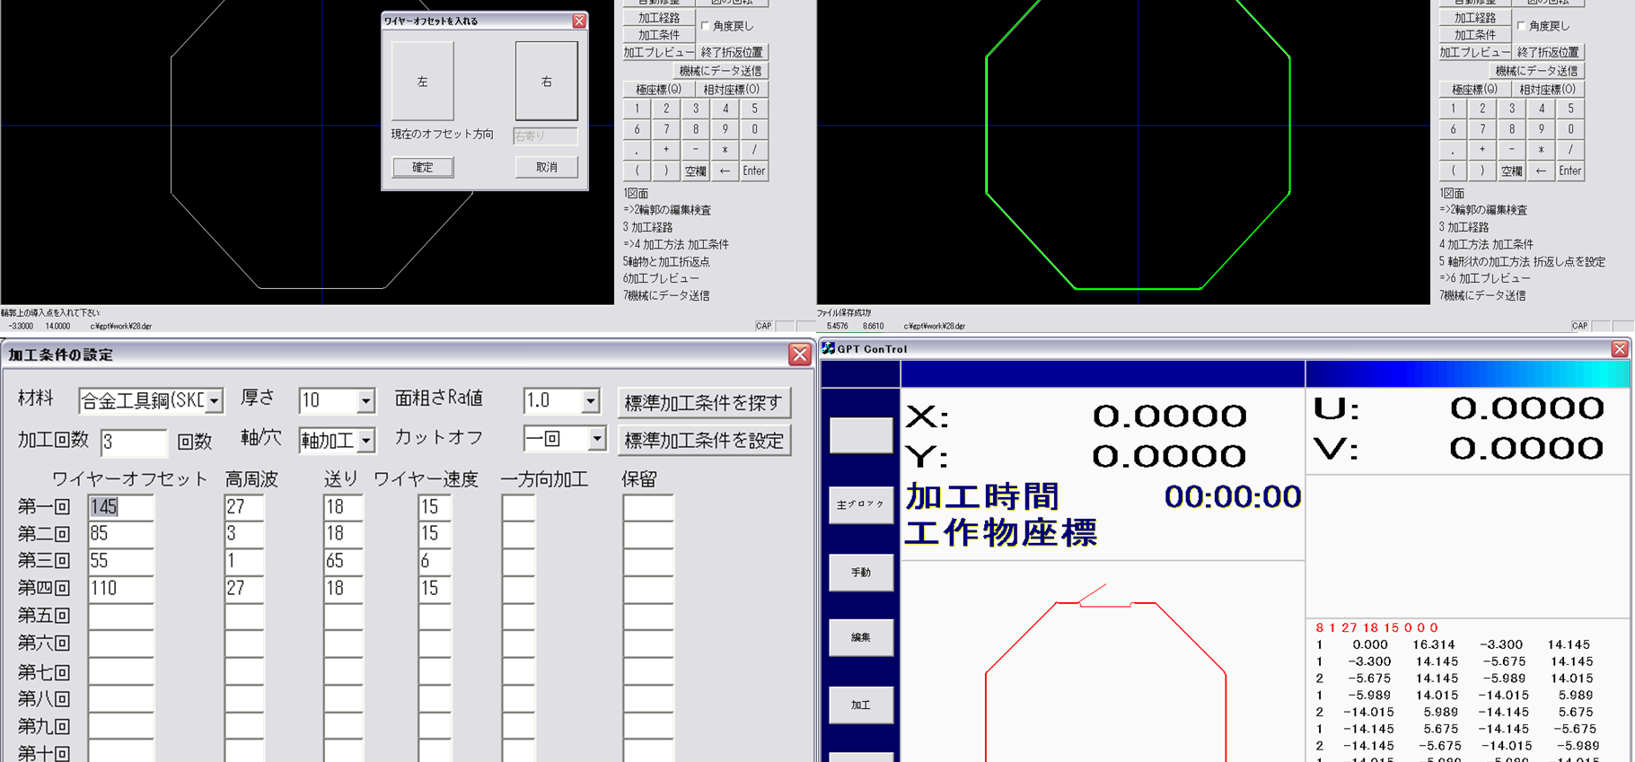Click 加工 button in GPT Control
This screenshot has width=1635, height=762.
click(861, 705)
